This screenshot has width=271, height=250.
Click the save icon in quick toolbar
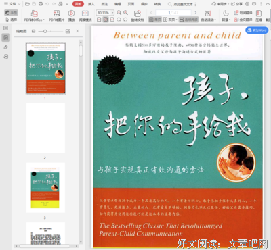34,4
